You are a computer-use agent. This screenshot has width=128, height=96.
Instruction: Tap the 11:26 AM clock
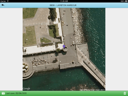point(64,1)
